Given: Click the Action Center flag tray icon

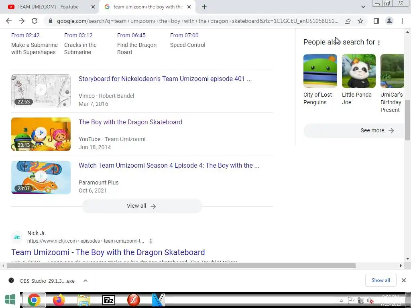Looking at the screenshot, I should [351, 300].
